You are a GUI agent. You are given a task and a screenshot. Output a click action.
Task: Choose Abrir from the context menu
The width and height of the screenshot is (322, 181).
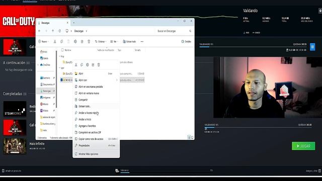click(96, 73)
